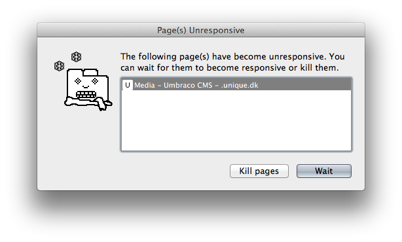Click the Kill pages button

(259, 171)
